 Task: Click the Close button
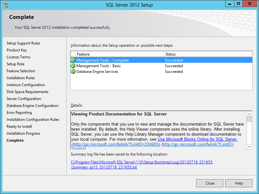coord(210,183)
